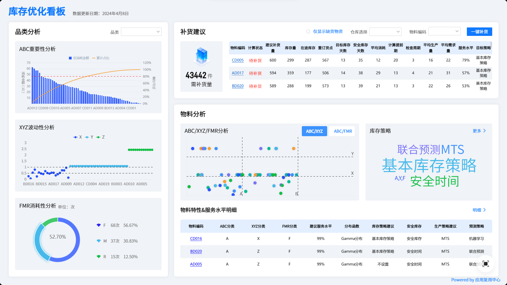Click the blue inventory cube icon
Screen dimensions: 507x285
coord(201,56)
